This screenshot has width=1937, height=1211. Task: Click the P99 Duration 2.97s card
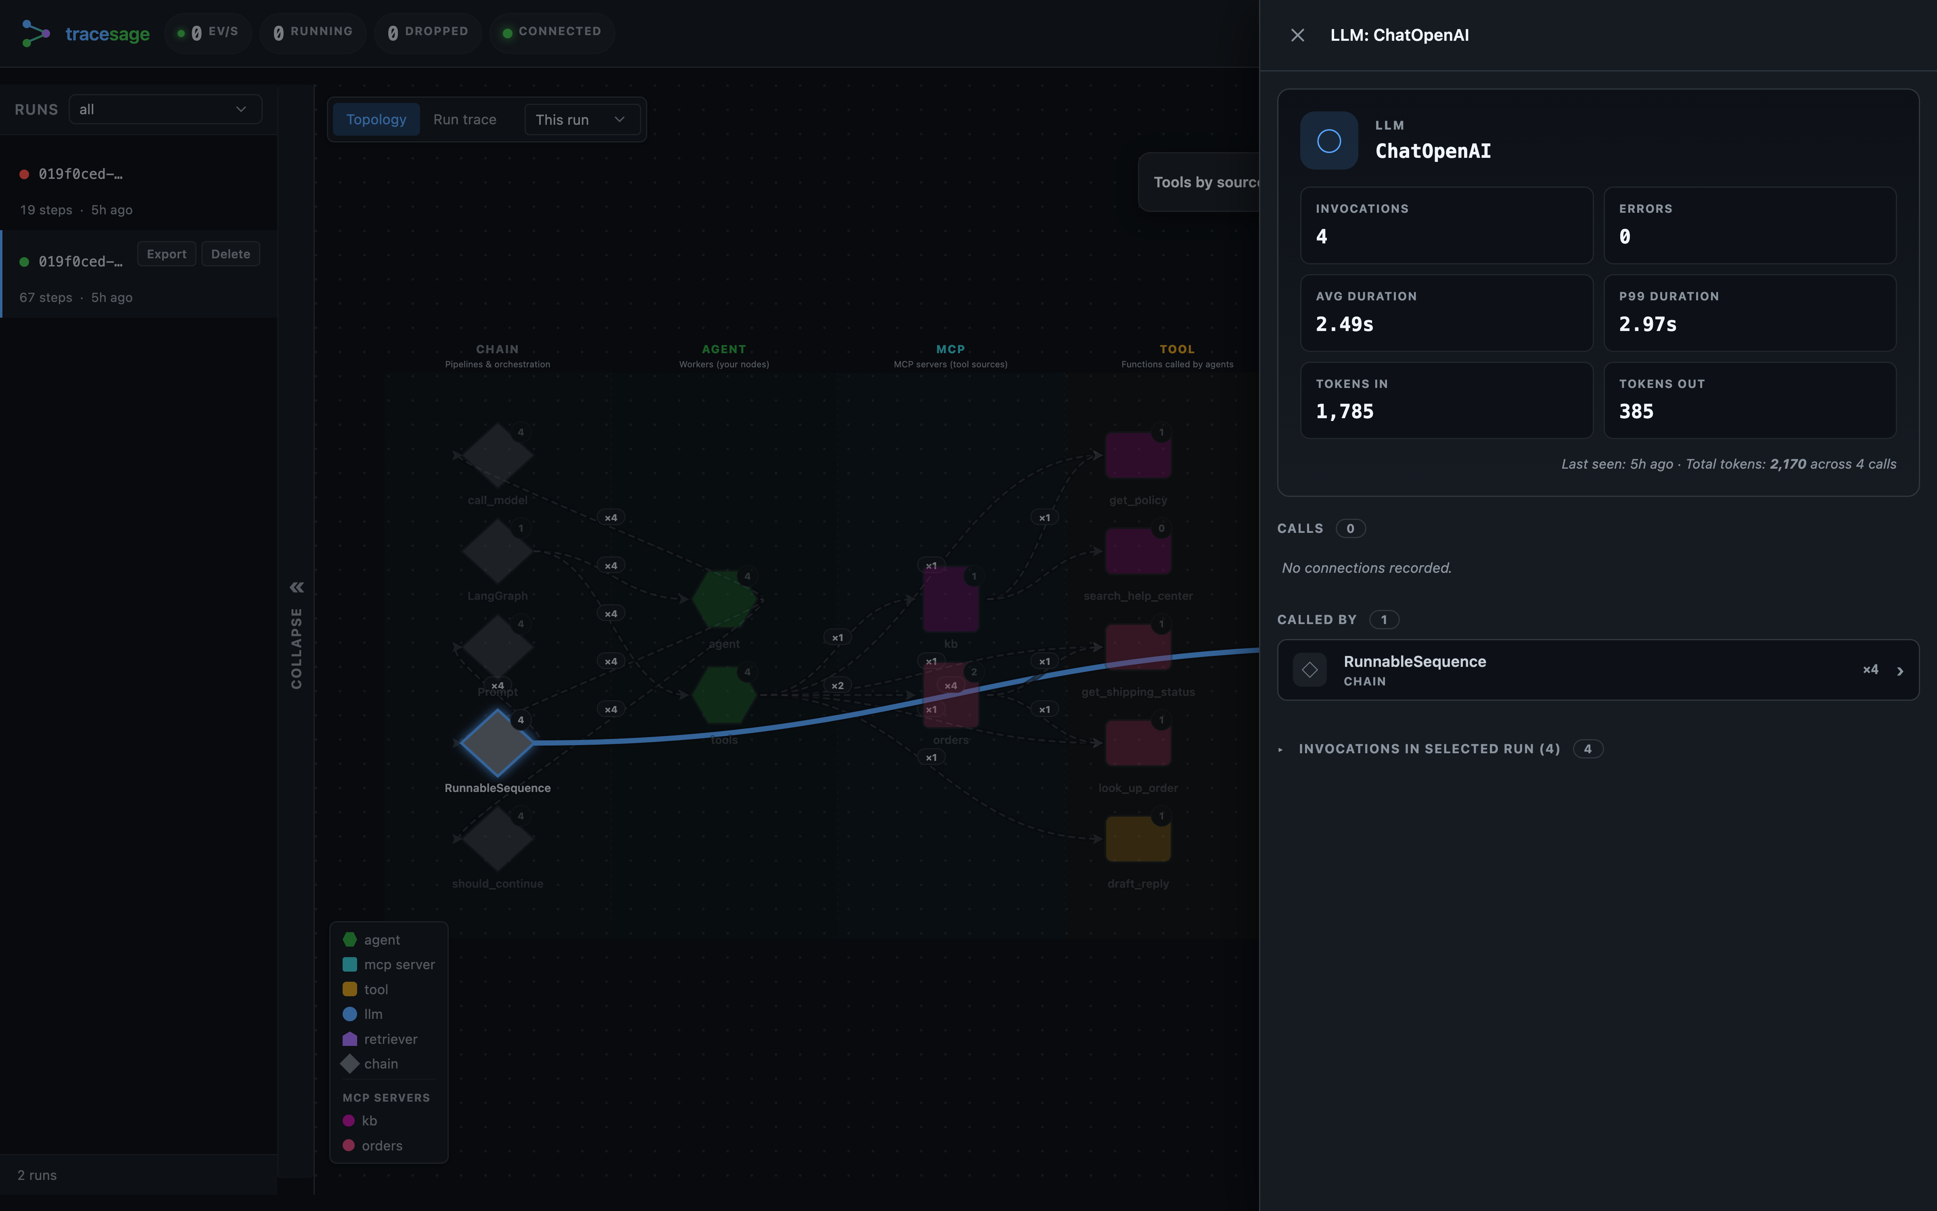tap(1750, 313)
